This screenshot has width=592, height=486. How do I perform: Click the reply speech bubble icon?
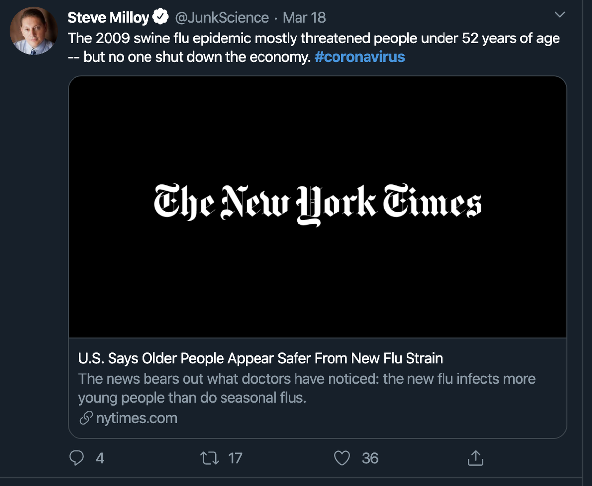(76, 458)
